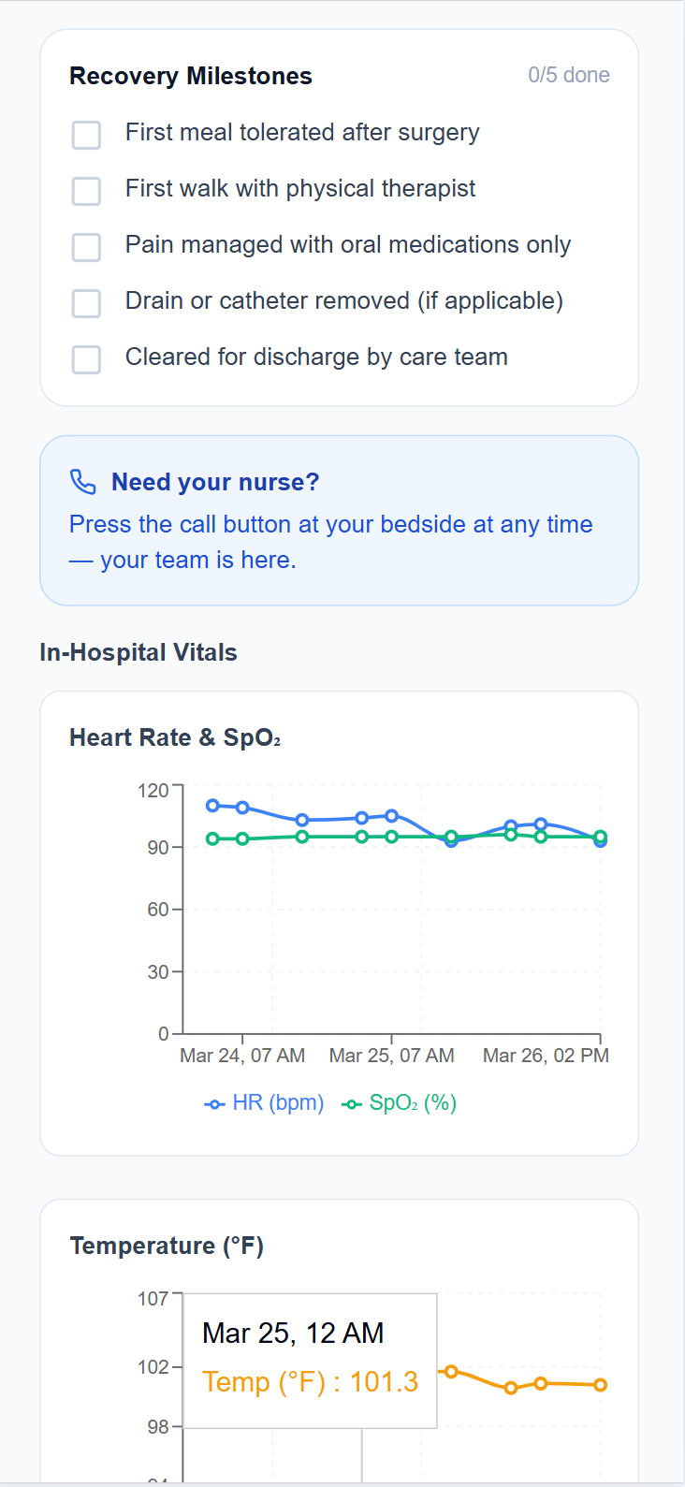
Task: Click the highest HR data point on Mar 24
Action: tap(211, 805)
